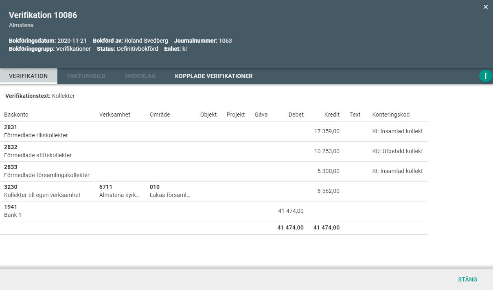Open the green three-dot more options button
Screen dimensions: 493x290
[486, 76]
